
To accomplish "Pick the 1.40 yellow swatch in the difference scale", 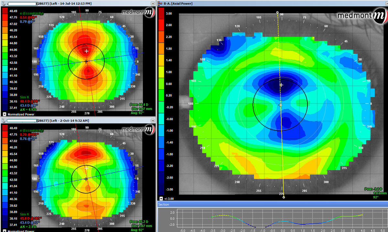I will (x=161, y=60).
